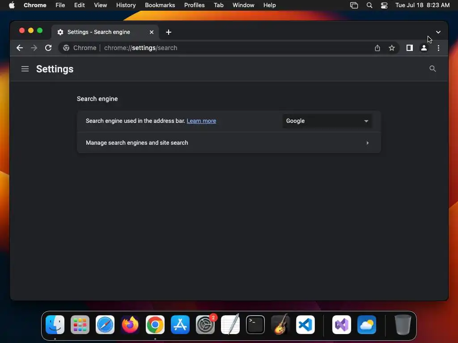Image resolution: width=458 pixels, height=343 pixels.
Task: Open Visual Studio from the Dock
Action: [x=342, y=325]
